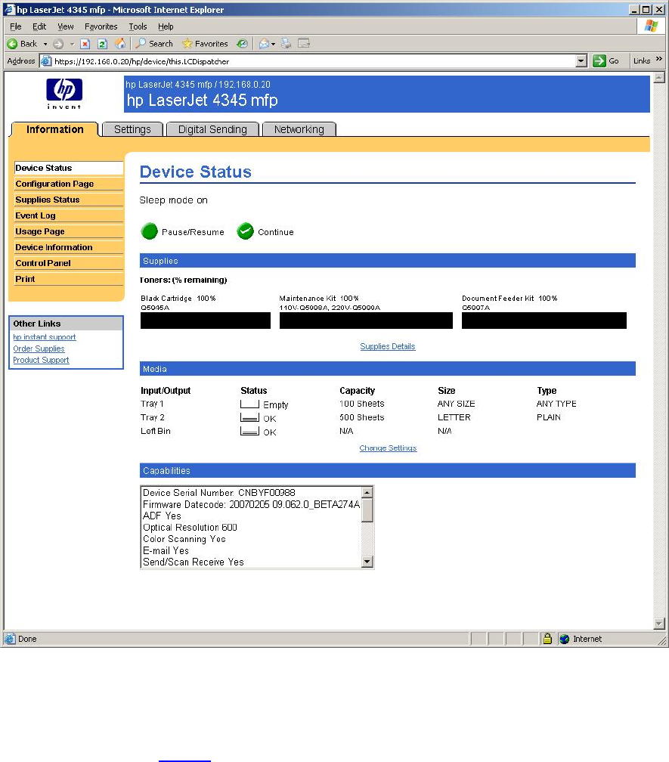Click the Windows flag logo
The width and height of the screenshot is (669, 762).
[x=651, y=26]
